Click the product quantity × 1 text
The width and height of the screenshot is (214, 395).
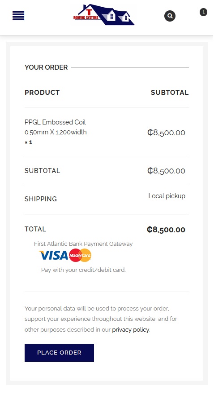(28, 142)
